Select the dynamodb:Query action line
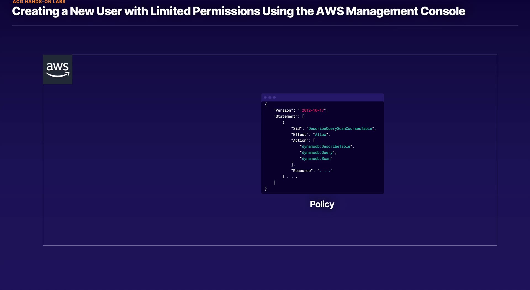 (x=317, y=153)
